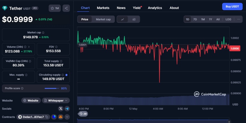
Task: Click Vol/Mkt Cap info icon
Action: click(x=30, y=61)
